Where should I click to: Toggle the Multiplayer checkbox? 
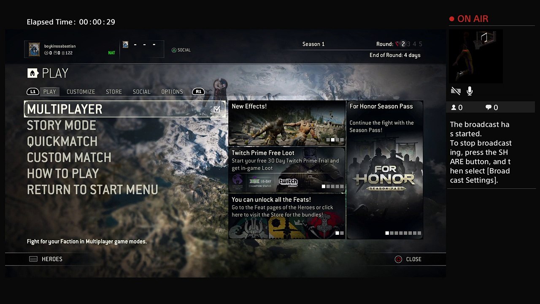(217, 109)
